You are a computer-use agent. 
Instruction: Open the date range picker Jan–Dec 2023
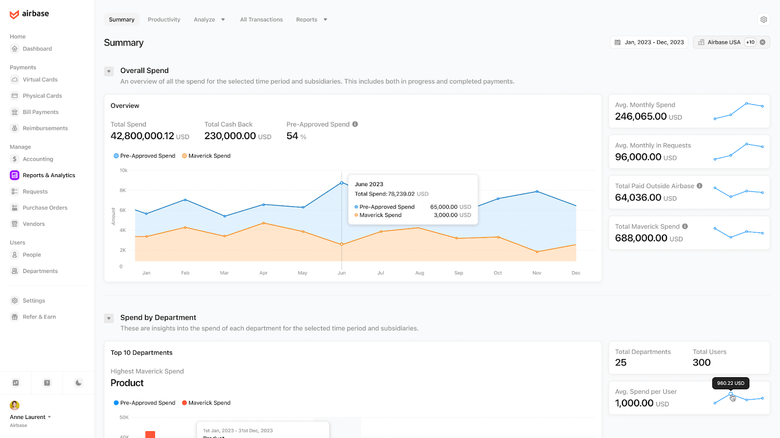pyautogui.click(x=649, y=42)
